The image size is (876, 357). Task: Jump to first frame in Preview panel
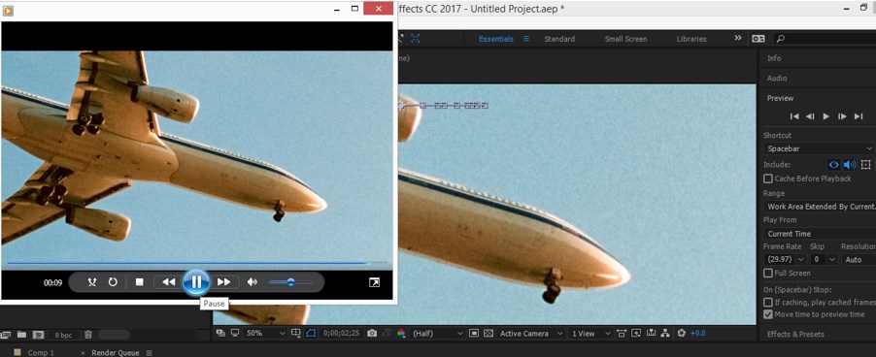point(794,116)
